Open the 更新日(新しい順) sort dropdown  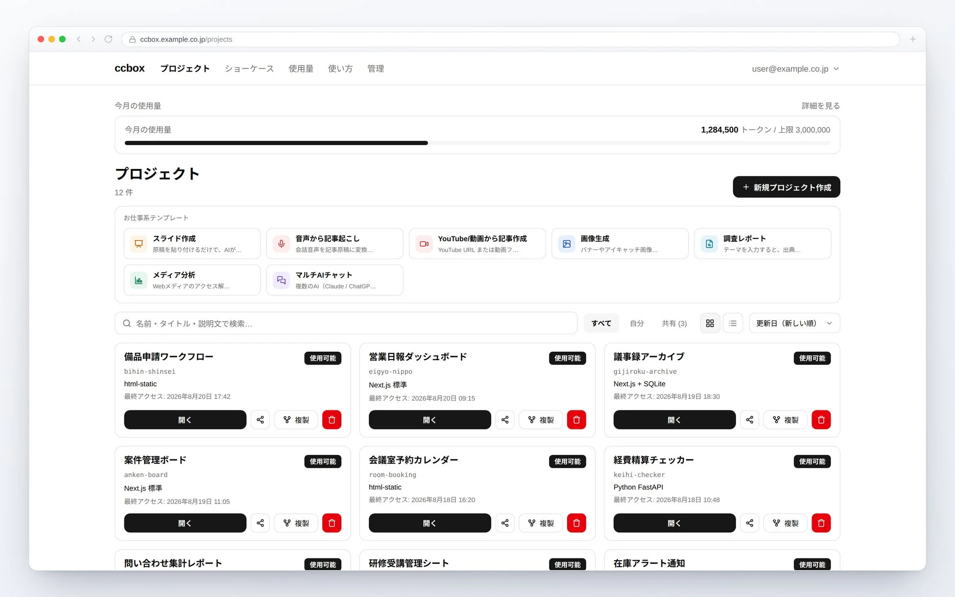click(794, 323)
